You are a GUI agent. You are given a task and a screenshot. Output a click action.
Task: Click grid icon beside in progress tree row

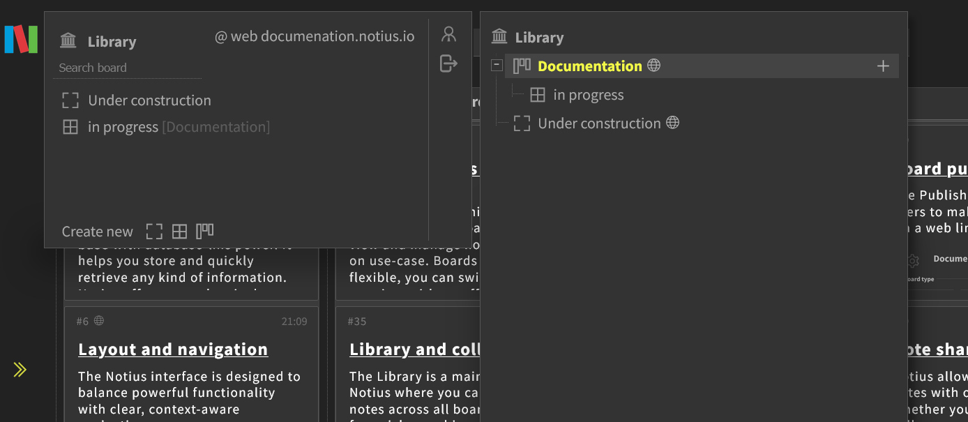(x=538, y=95)
